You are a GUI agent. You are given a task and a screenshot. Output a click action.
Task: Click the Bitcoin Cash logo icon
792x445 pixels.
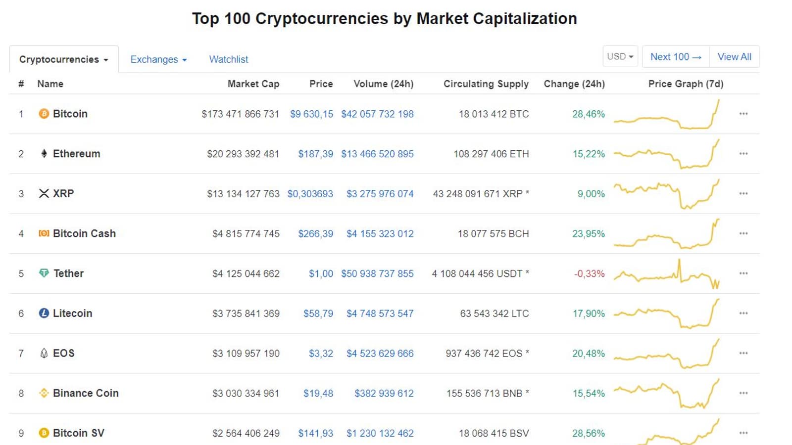44,233
